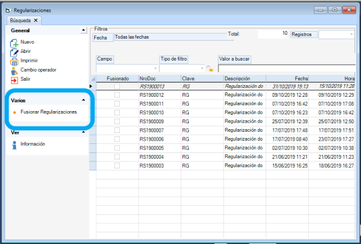Click the Cambio operador person icon
Image resolution: width=361 pixels, height=244 pixels.
coord(14,71)
